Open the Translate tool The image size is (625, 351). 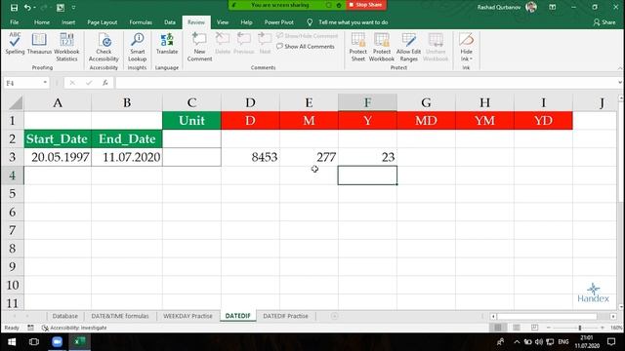click(x=167, y=44)
